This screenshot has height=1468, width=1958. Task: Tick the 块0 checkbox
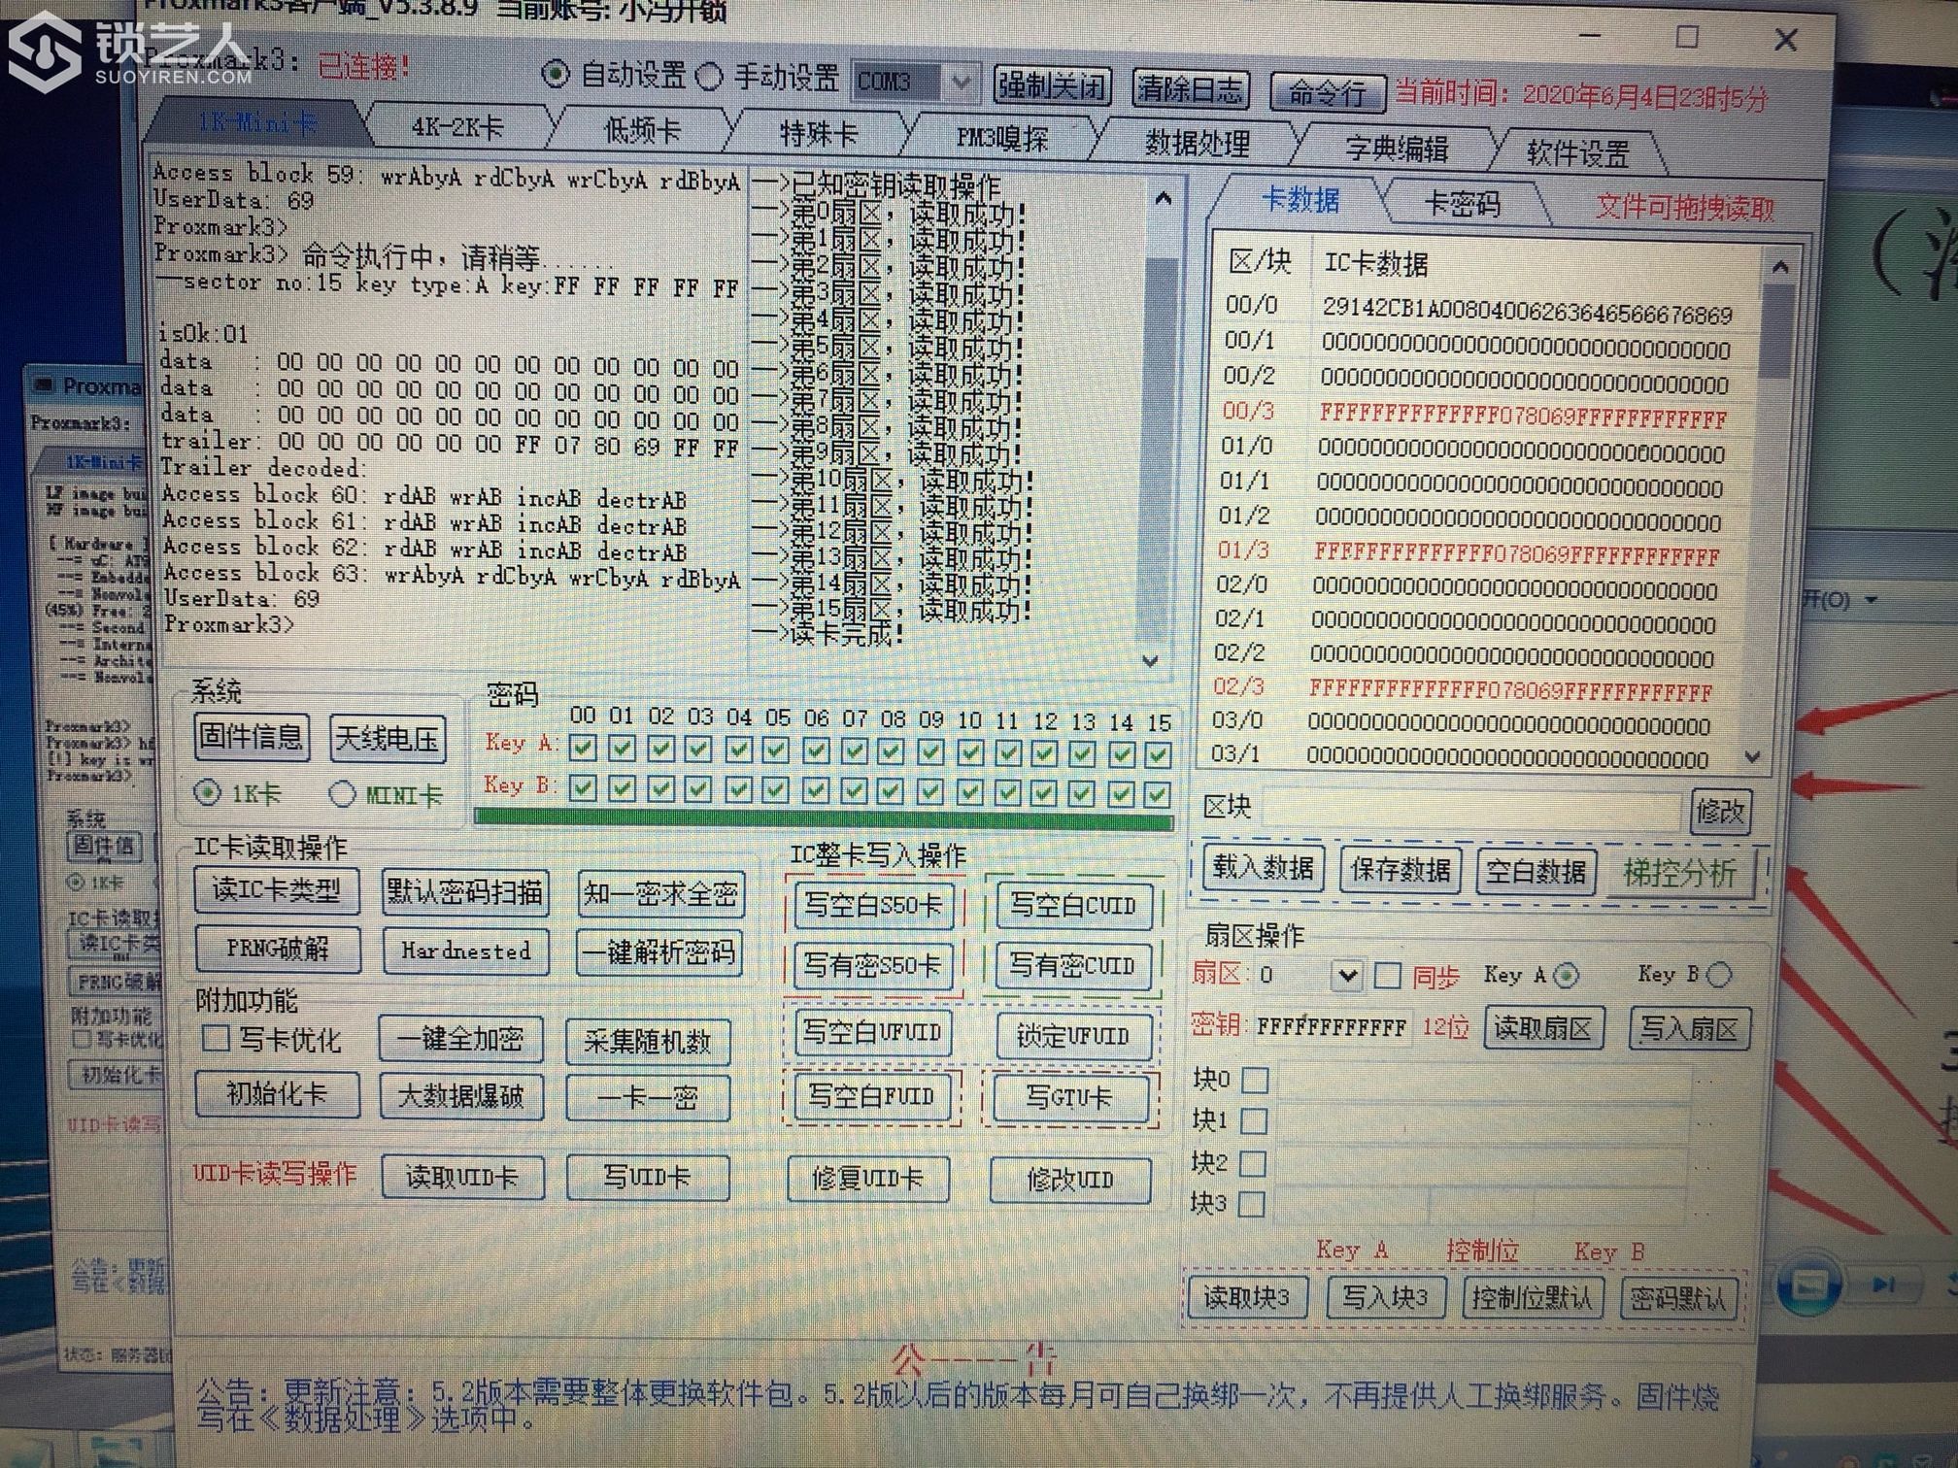(x=1255, y=1080)
